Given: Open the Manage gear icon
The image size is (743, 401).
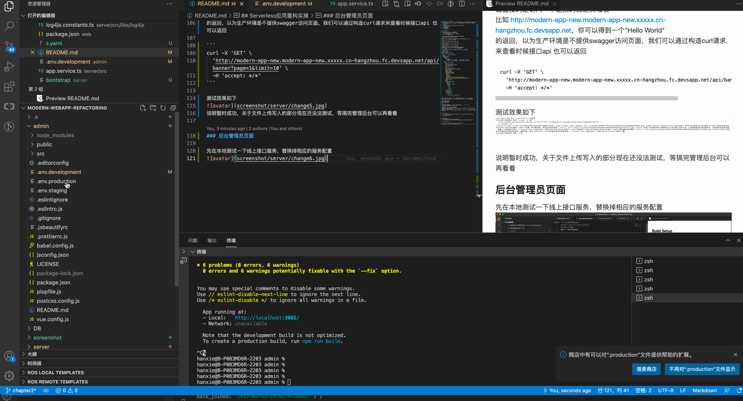Looking at the screenshot, I should click(9, 376).
